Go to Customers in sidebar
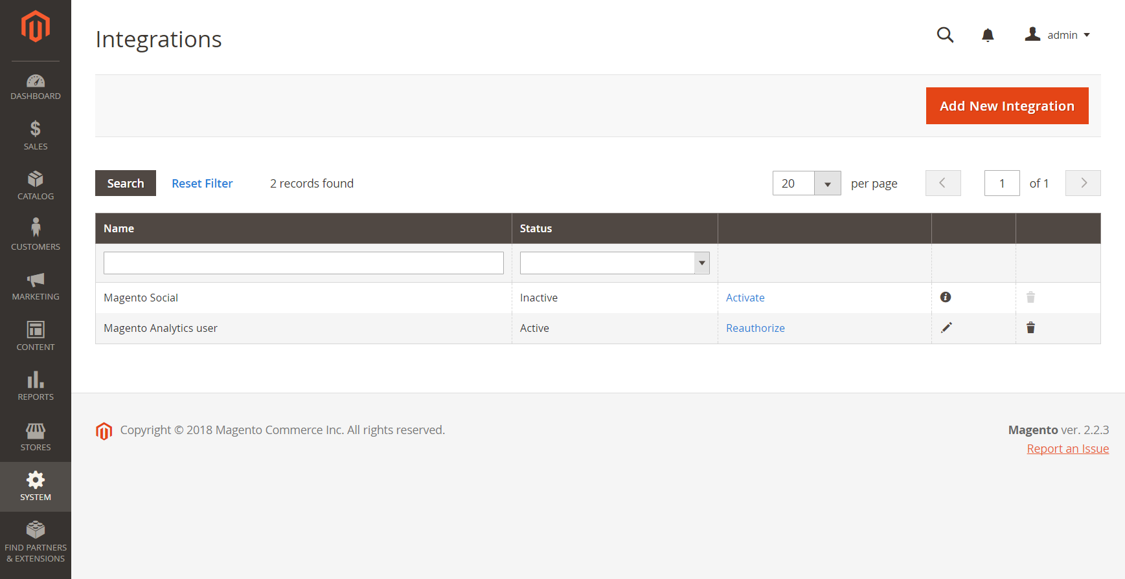Image resolution: width=1125 pixels, height=579 pixels. pos(36,235)
